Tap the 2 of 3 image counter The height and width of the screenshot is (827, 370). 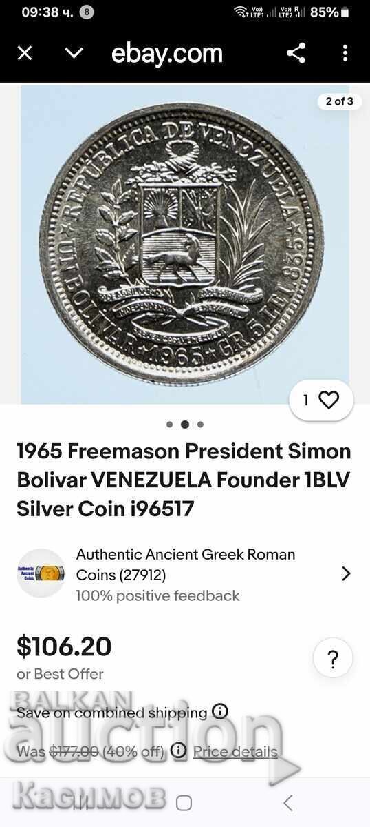pos(340,101)
